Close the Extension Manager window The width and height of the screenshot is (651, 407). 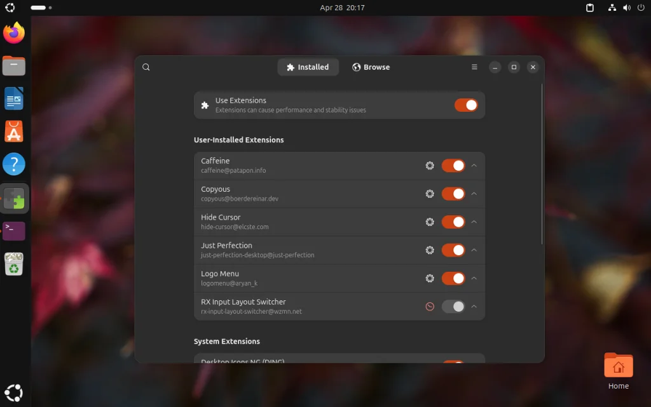click(x=533, y=67)
